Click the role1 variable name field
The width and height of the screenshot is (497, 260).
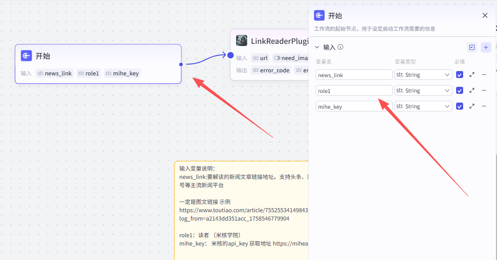tap(354, 91)
